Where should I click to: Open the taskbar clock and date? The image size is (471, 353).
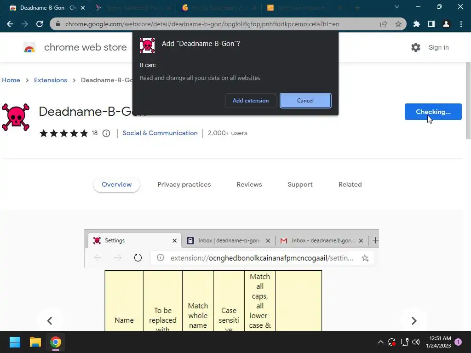(x=438, y=342)
